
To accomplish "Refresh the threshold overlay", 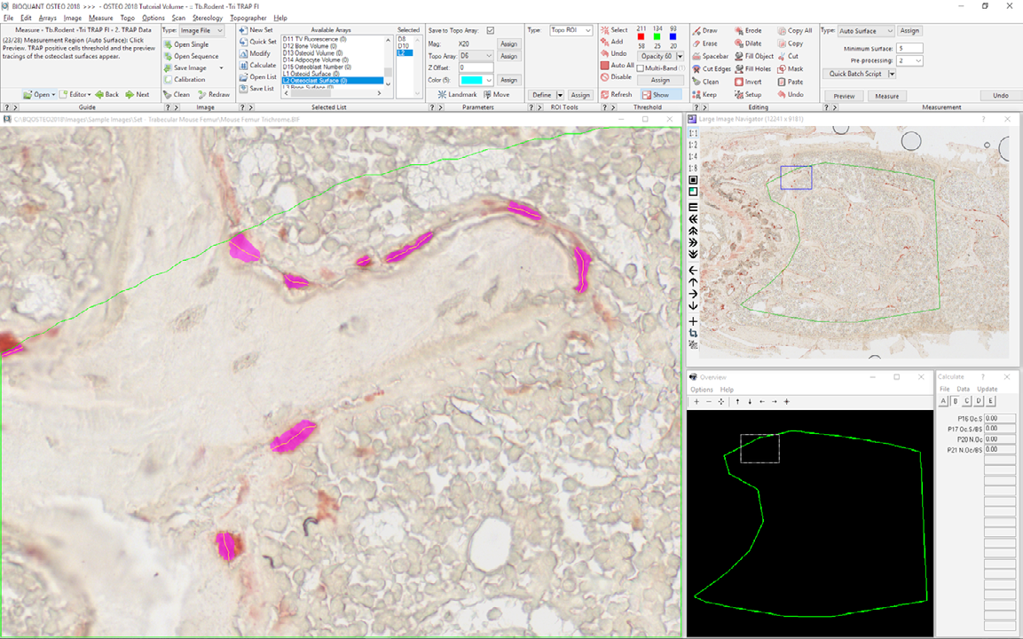I will (615, 95).
